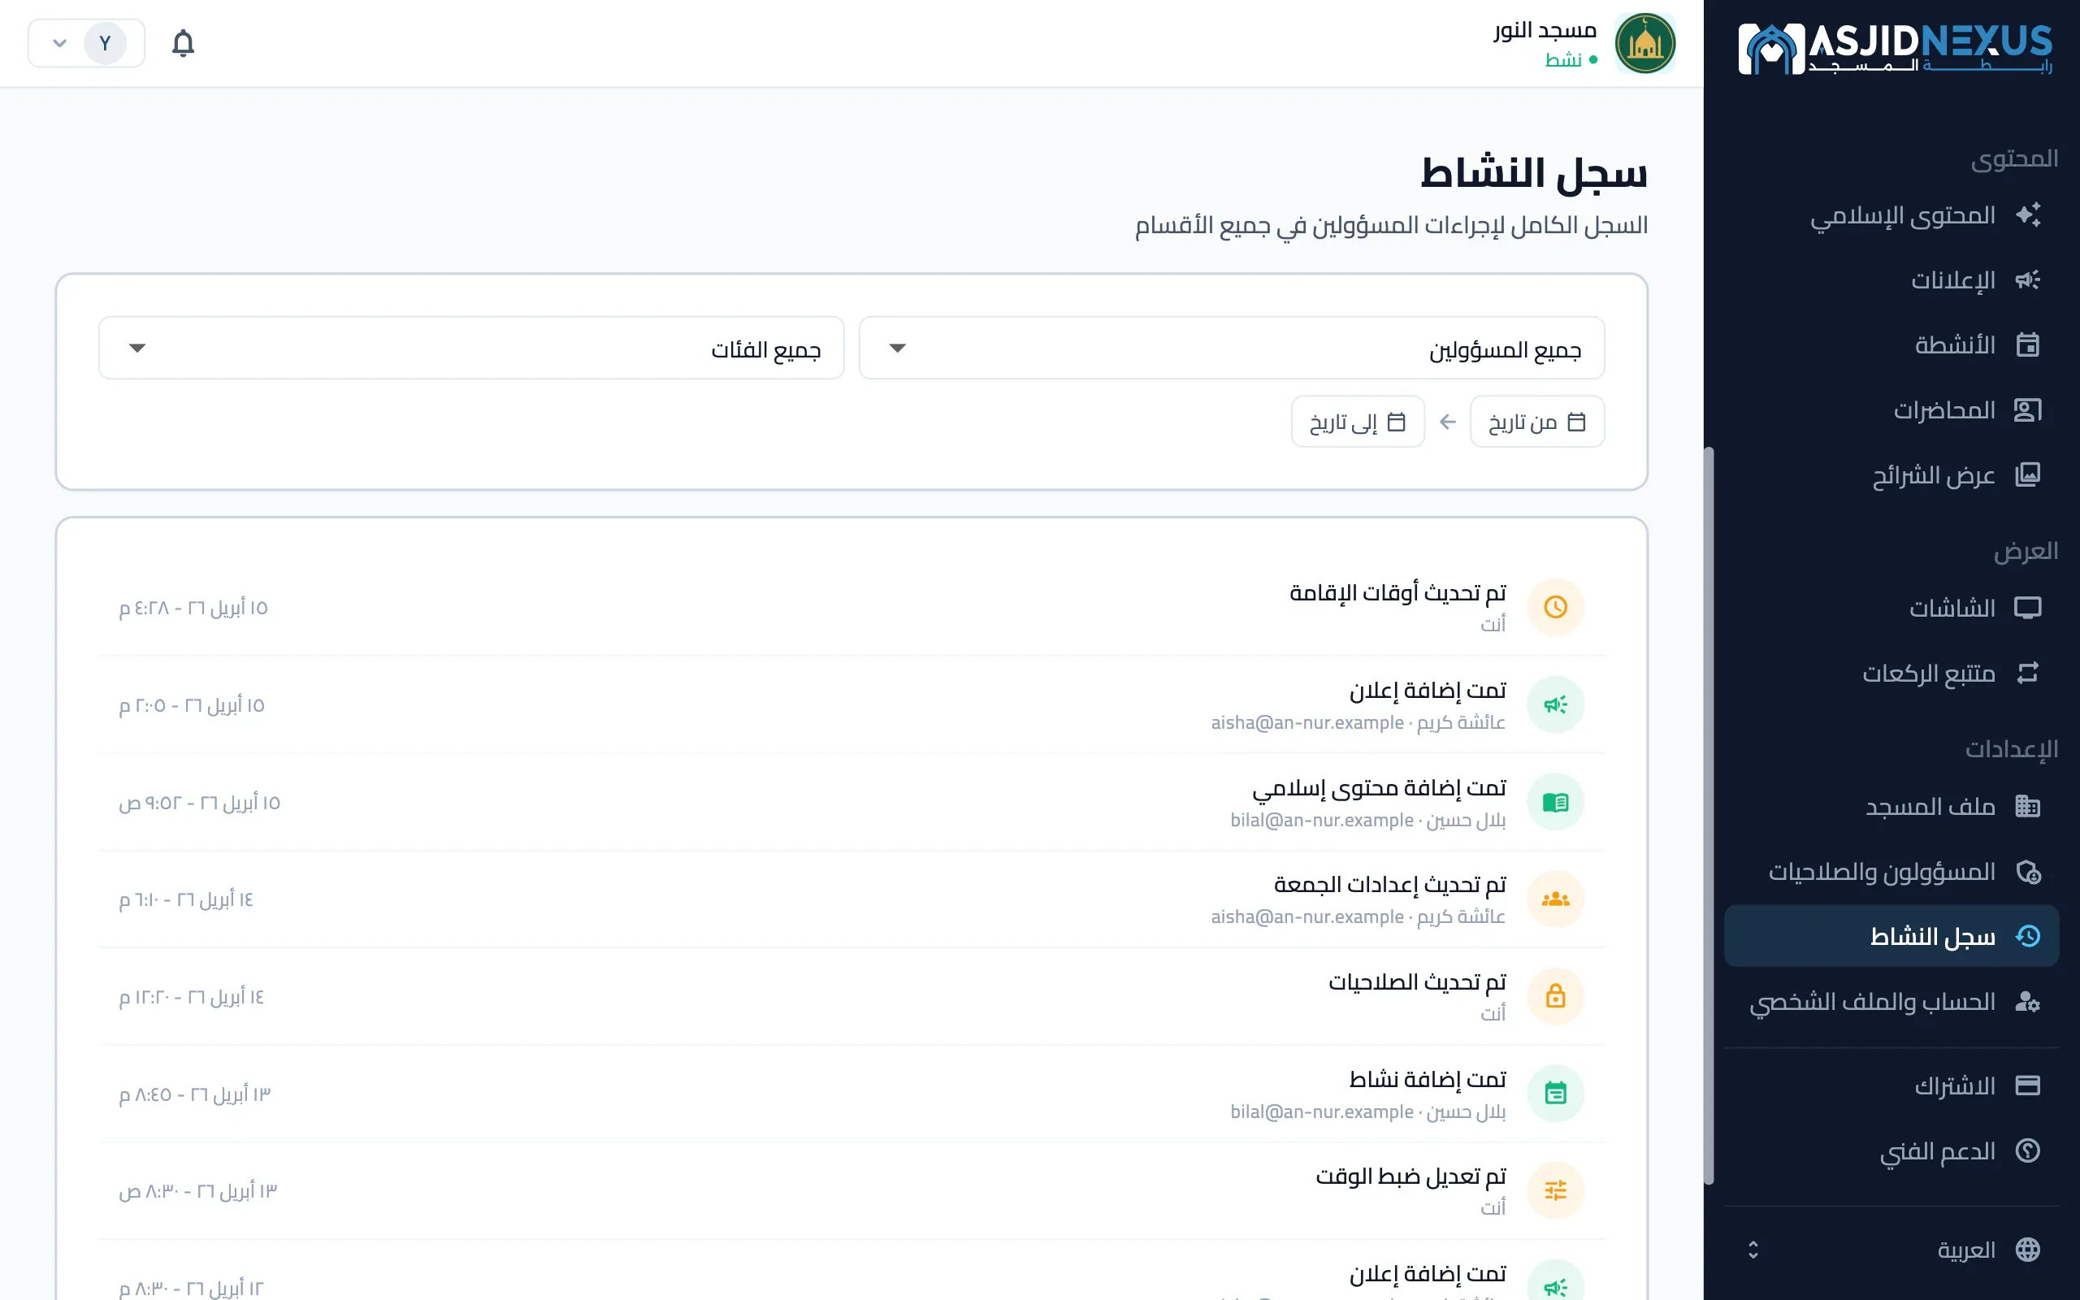Viewport: 2080px width, 1300px height.
Task: Click the Masjid Nexus logo
Action: (x=1895, y=48)
